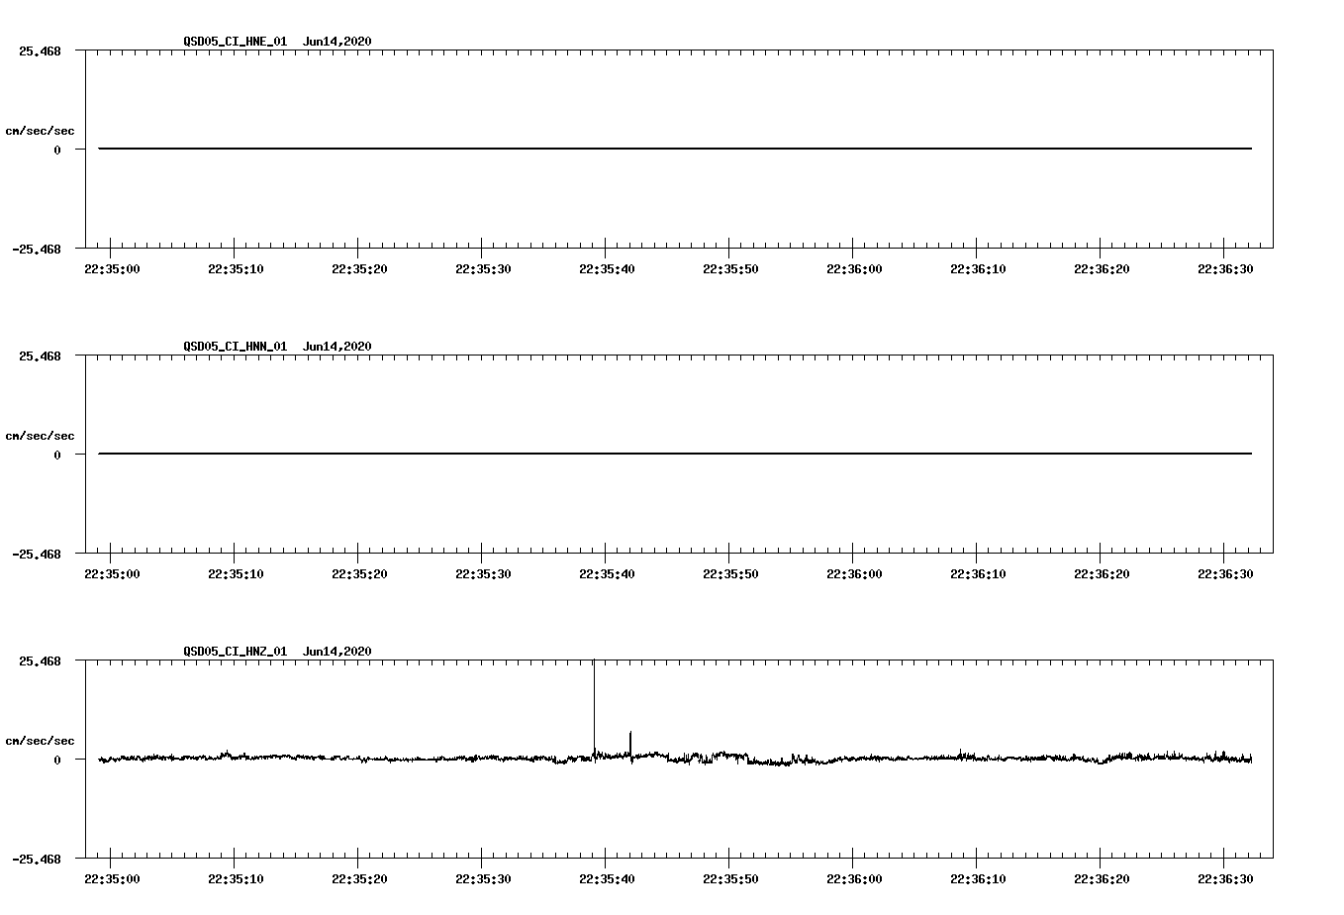The width and height of the screenshot is (1344, 915).
Task: Click the 22:36:10 label under HNZ plot
Action: (x=978, y=878)
